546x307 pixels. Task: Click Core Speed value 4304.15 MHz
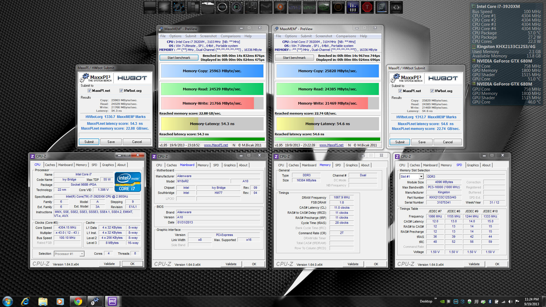coord(67,228)
